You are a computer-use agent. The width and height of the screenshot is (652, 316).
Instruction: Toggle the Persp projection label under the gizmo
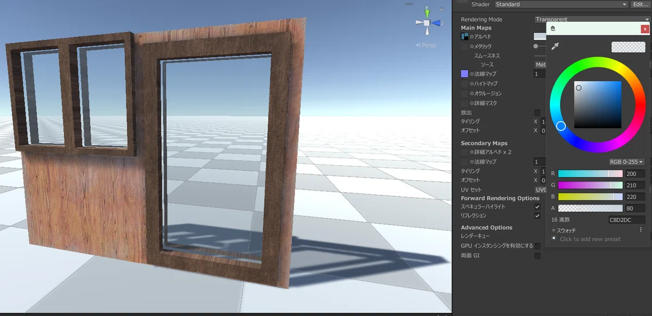pos(427,45)
